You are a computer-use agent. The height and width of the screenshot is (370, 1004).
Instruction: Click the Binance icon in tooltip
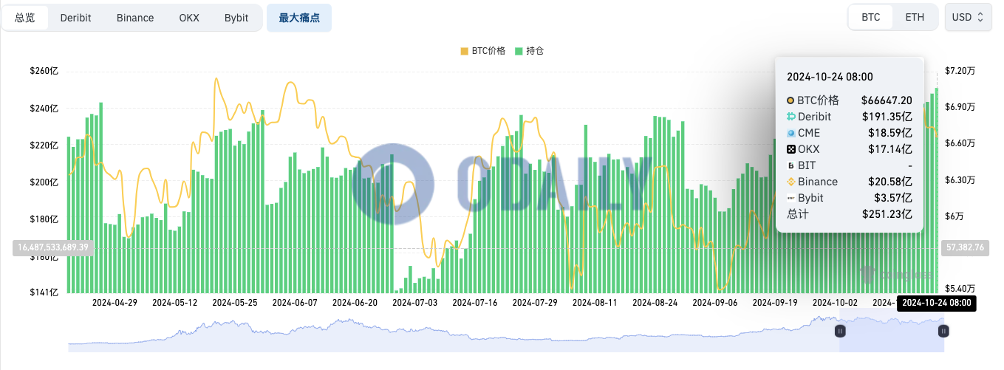790,182
